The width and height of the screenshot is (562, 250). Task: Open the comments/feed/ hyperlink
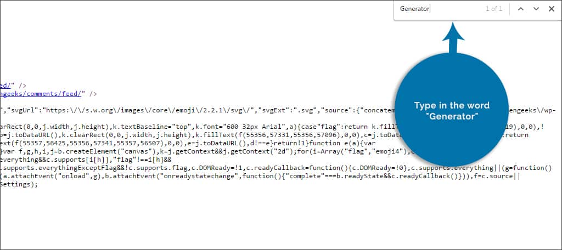point(41,94)
